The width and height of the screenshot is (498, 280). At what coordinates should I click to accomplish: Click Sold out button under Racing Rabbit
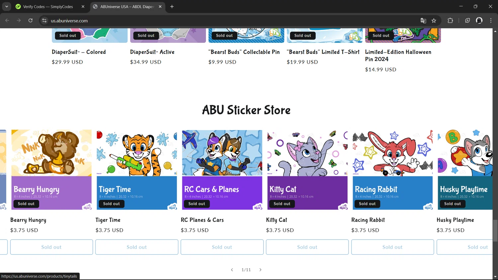393,247
